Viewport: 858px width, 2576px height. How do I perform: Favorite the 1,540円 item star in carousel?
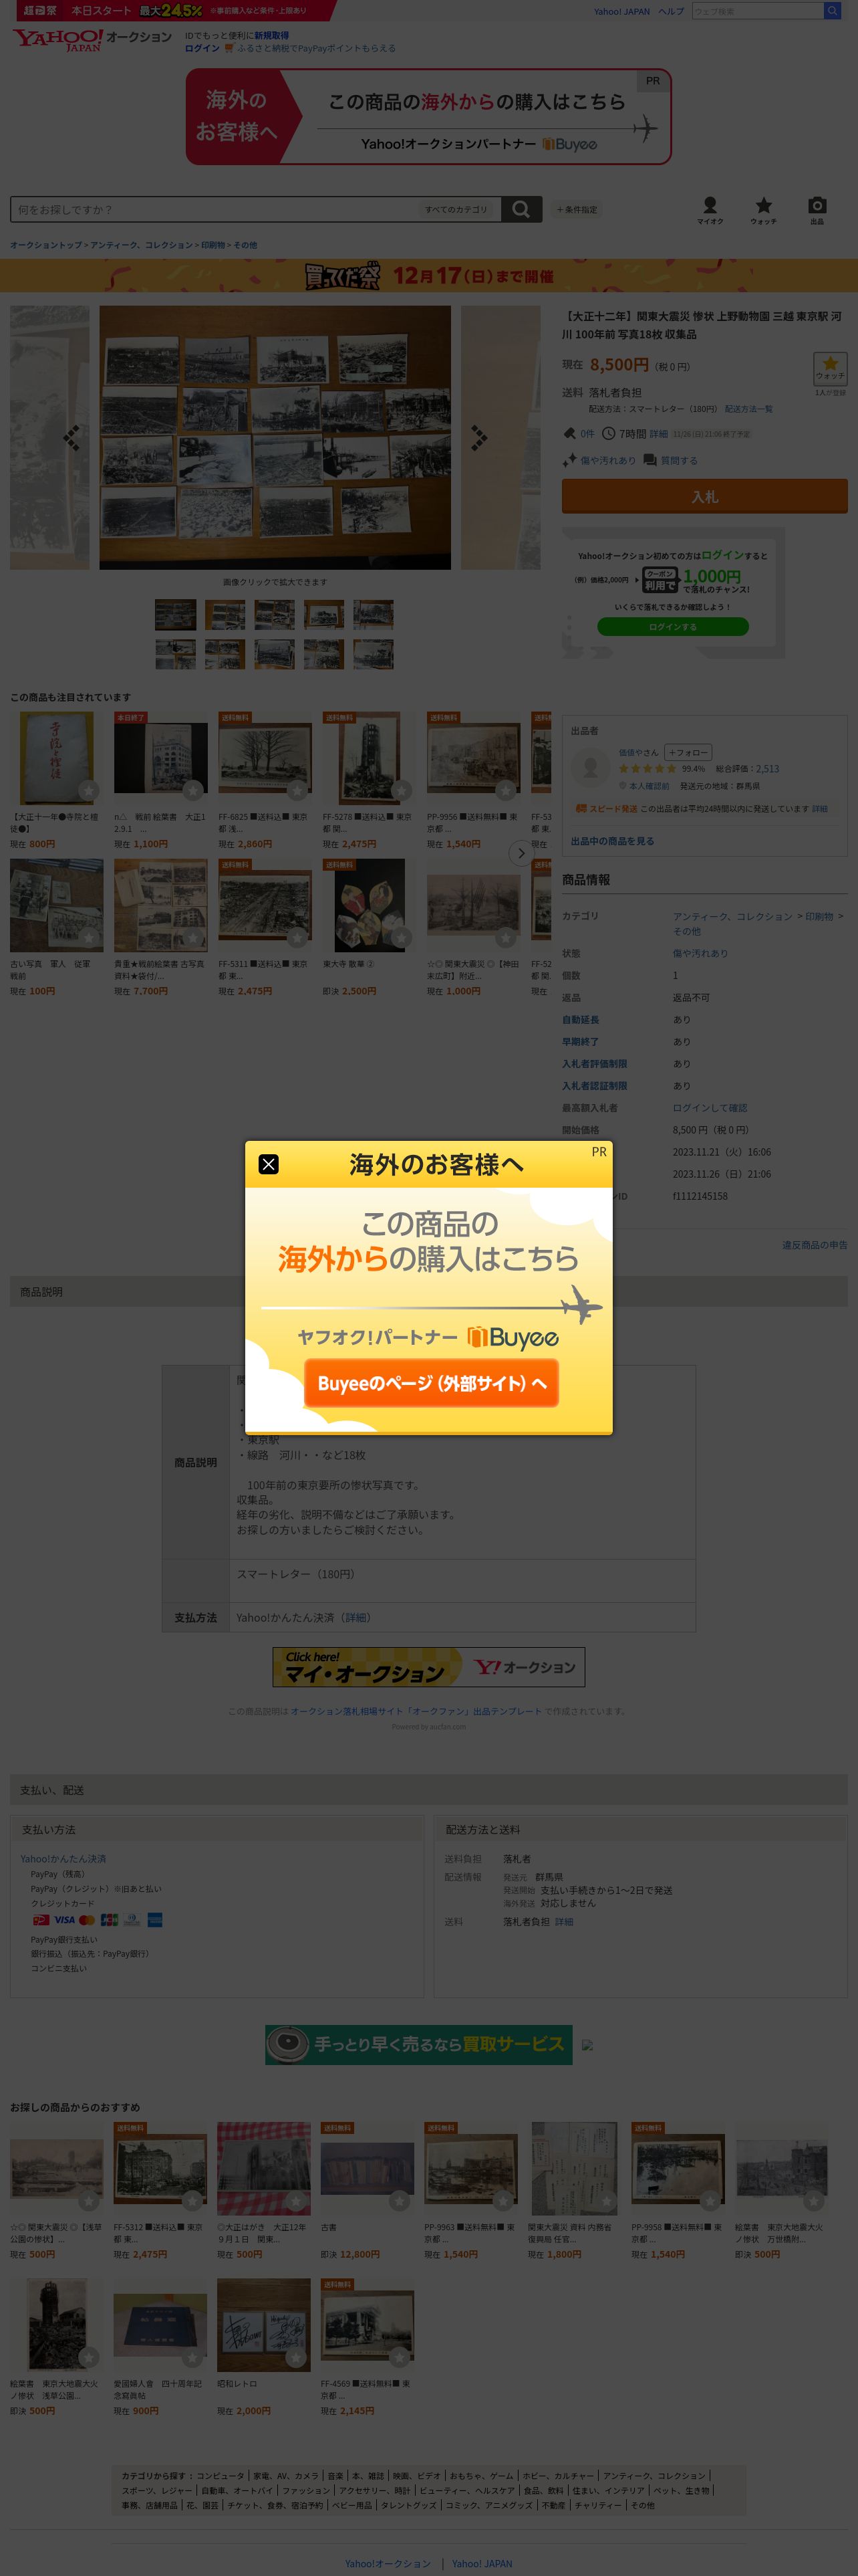505,790
